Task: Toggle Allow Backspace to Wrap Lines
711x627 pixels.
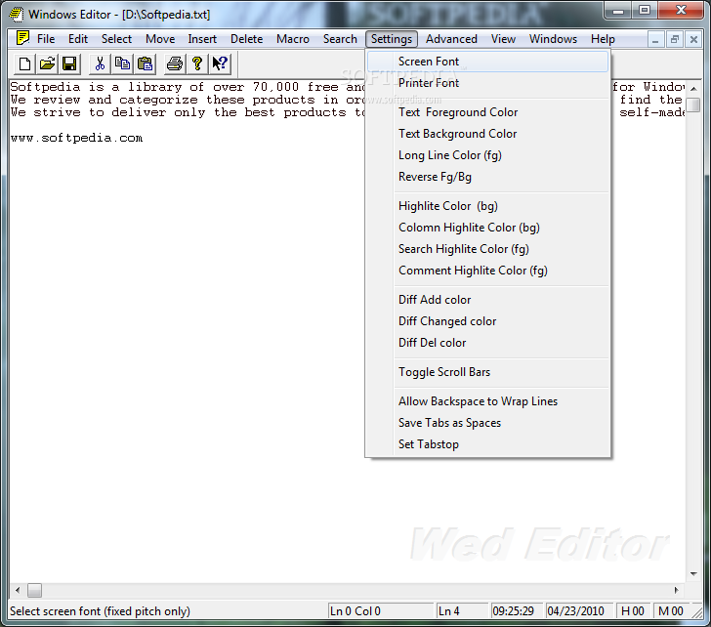Action: pyautogui.click(x=487, y=401)
